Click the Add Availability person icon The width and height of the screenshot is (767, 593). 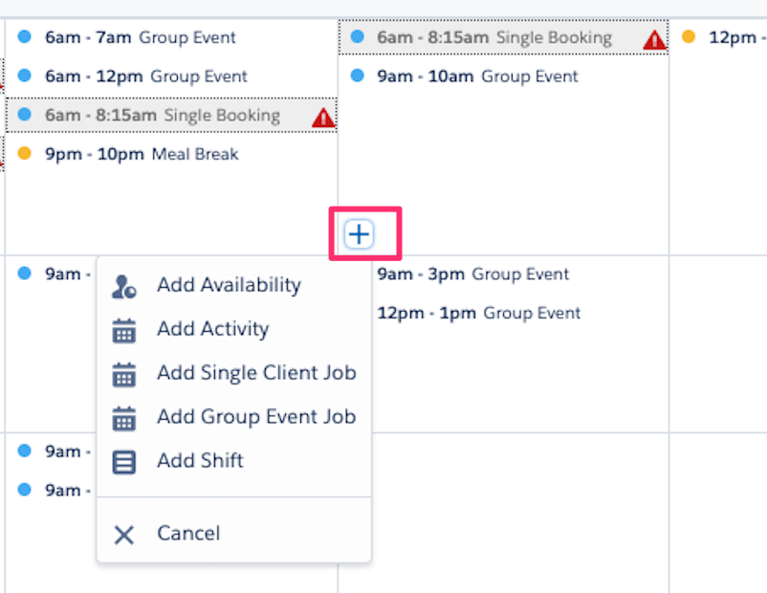coord(123,286)
